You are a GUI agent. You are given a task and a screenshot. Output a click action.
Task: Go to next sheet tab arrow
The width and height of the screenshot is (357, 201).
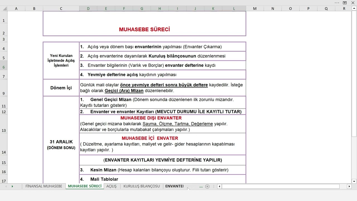point(12,186)
